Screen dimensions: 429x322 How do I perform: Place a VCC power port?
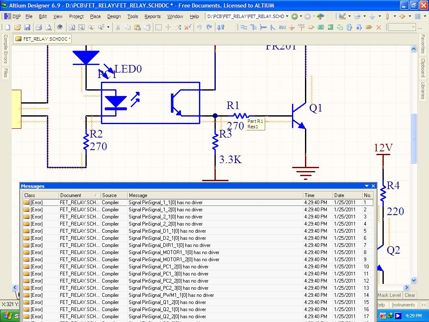301,27
